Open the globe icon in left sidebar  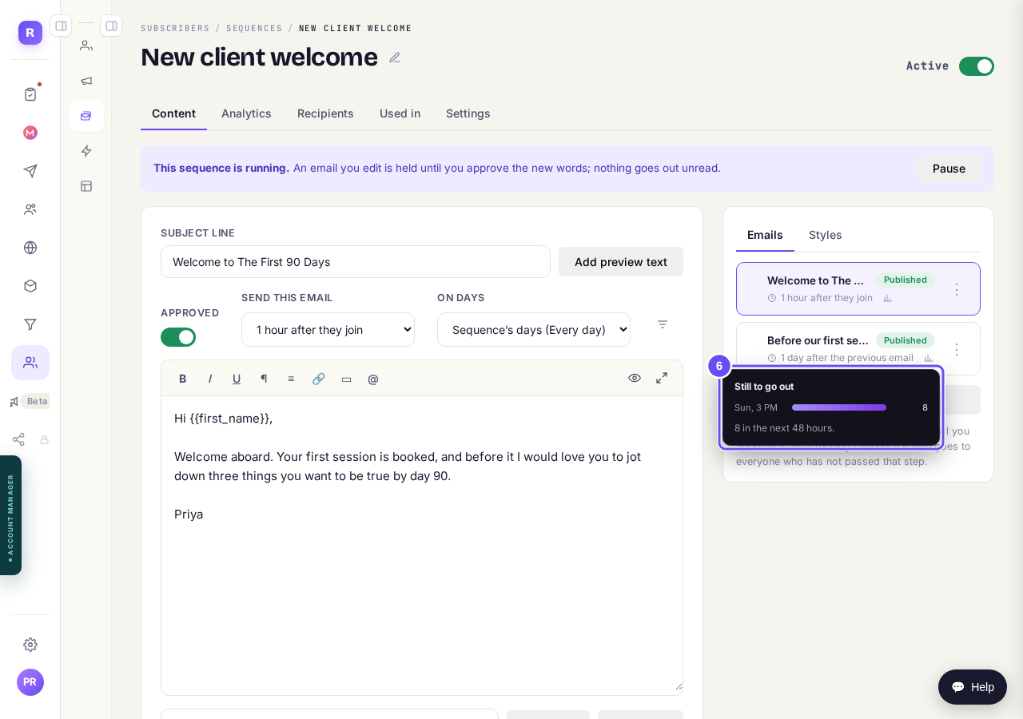pos(30,248)
